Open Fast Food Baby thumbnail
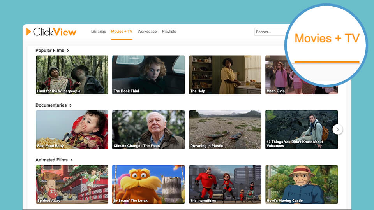The height and width of the screenshot is (210, 374). pos(72,129)
